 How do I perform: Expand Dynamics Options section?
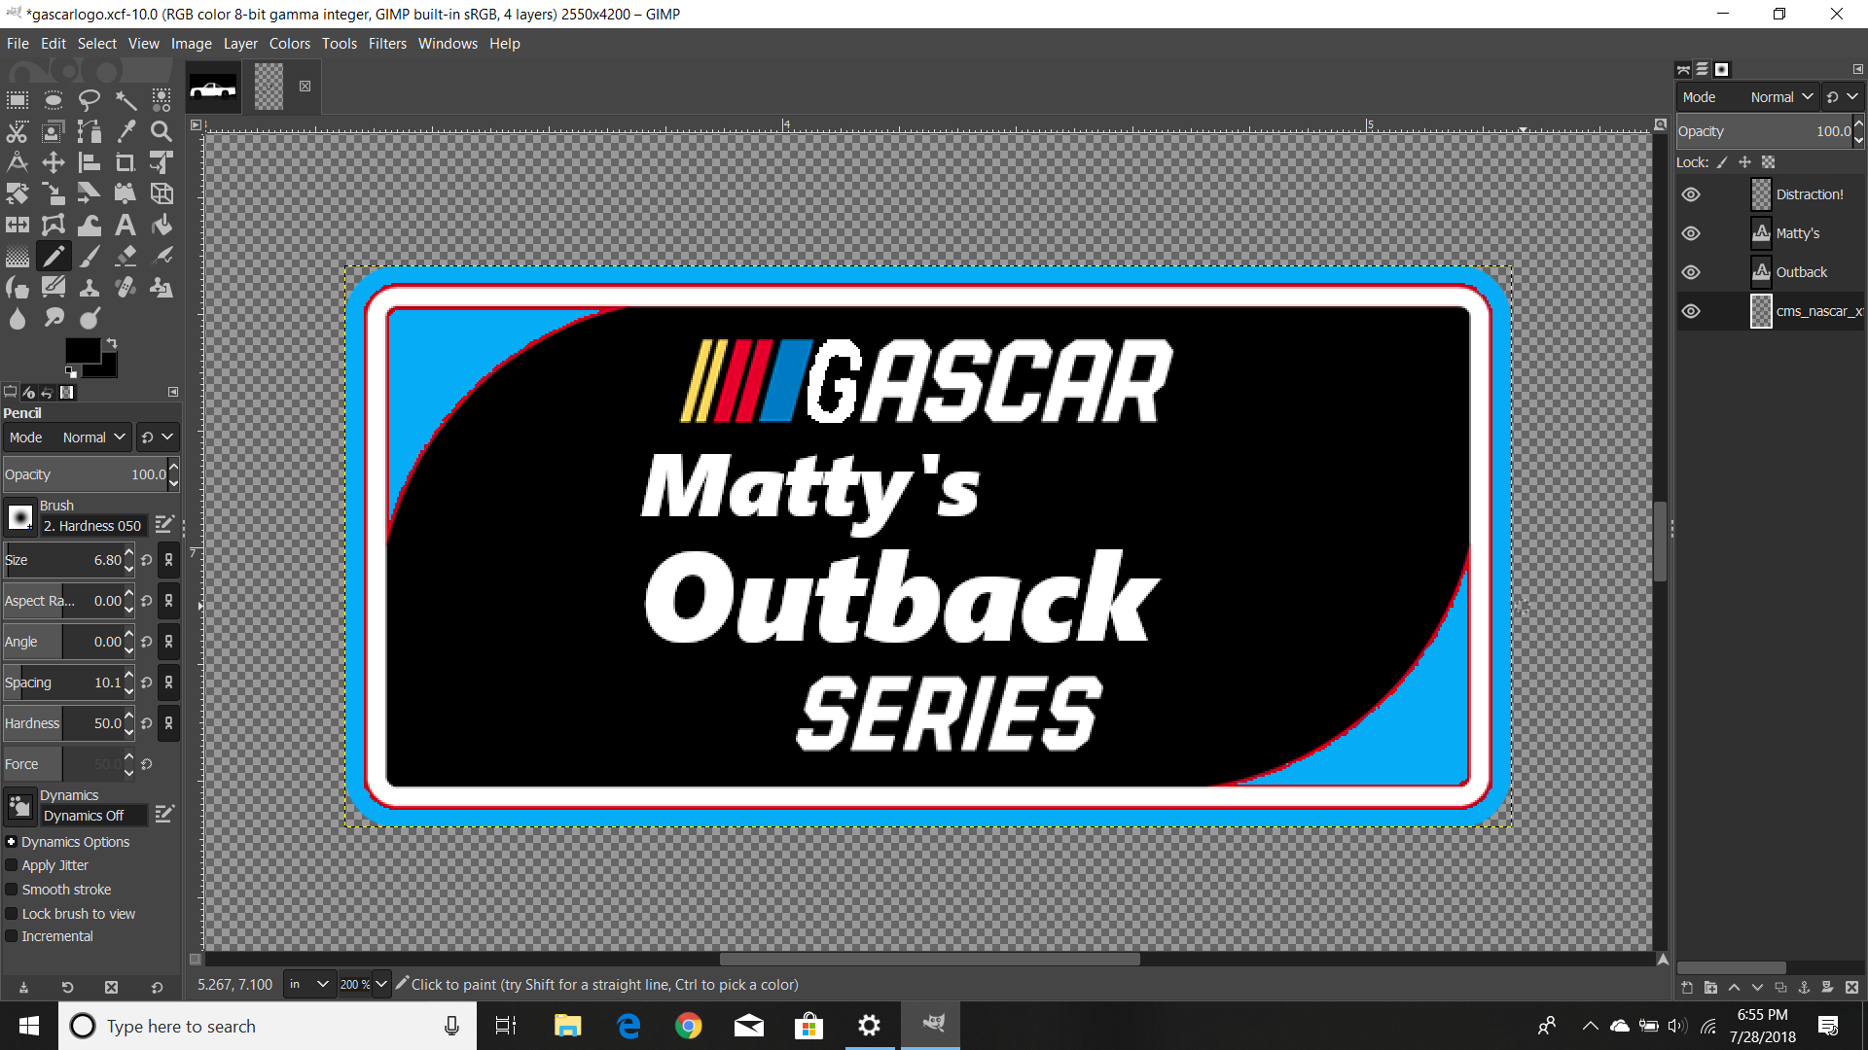[12, 842]
